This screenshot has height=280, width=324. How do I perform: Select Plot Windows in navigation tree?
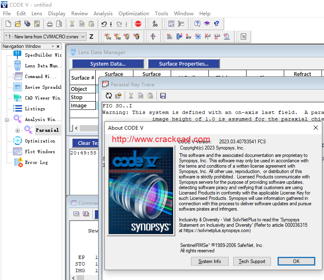40,152
